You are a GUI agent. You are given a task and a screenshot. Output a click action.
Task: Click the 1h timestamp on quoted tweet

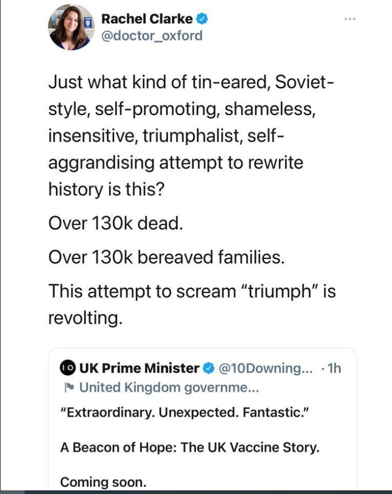(333, 368)
